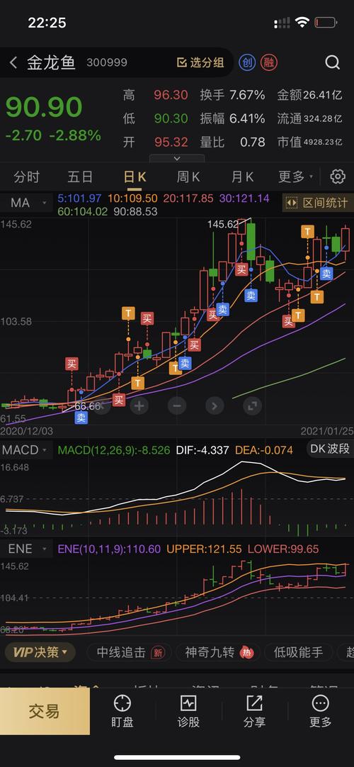Image resolution: width=354 pixels, height=767 pixels.
Task: Tap the 换手 7.67% value
Action: [247, 95]
